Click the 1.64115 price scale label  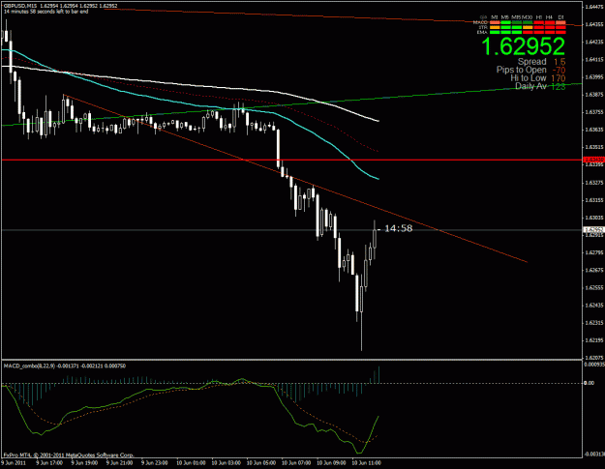click(593, 59)
